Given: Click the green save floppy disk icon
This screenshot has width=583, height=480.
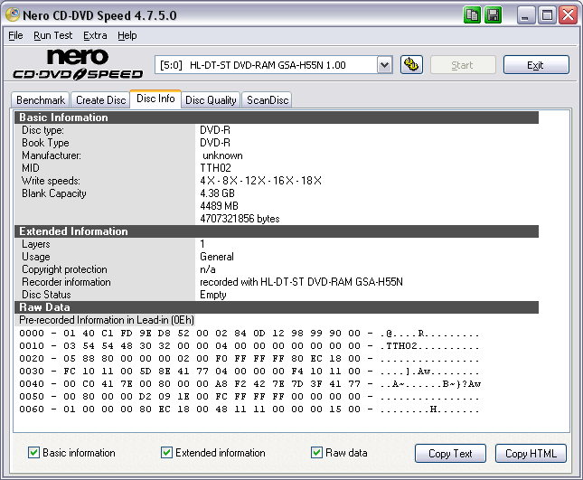Looking at the screenshot, I should 493,15.
